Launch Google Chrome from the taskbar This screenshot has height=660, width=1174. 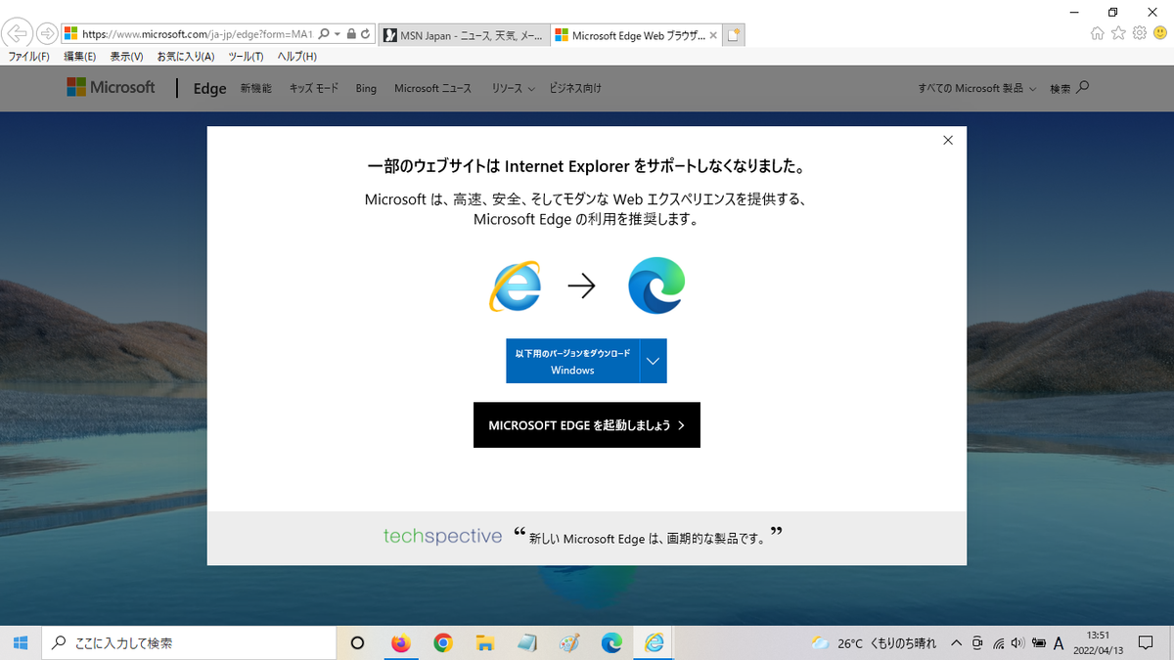(x=443, y=642)
